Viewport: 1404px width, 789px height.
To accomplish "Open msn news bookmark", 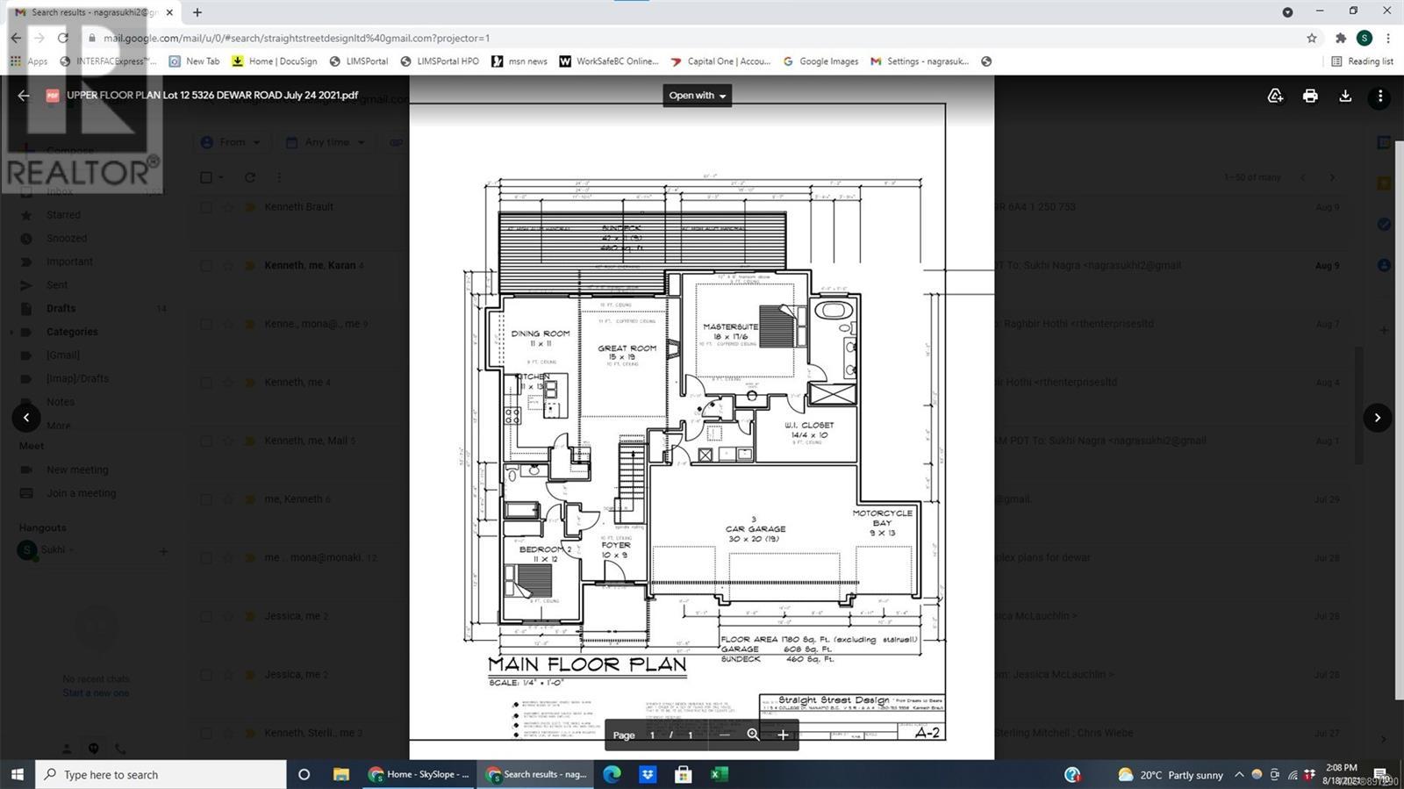I will [x=519, y=61].
